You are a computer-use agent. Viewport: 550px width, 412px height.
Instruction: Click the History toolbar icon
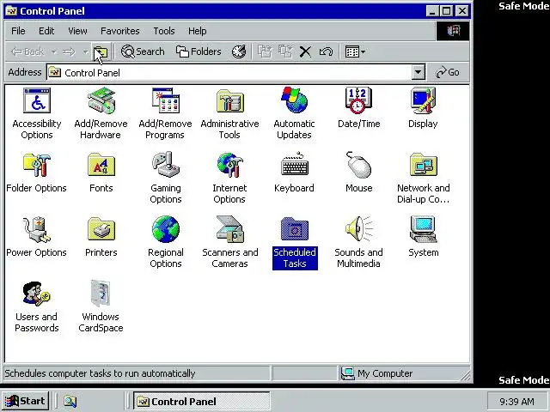click(239, 51)
